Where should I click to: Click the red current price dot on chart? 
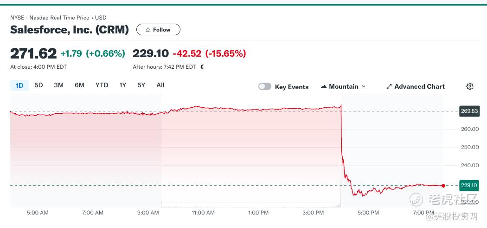pyautogui.click(x=443, y=186)
